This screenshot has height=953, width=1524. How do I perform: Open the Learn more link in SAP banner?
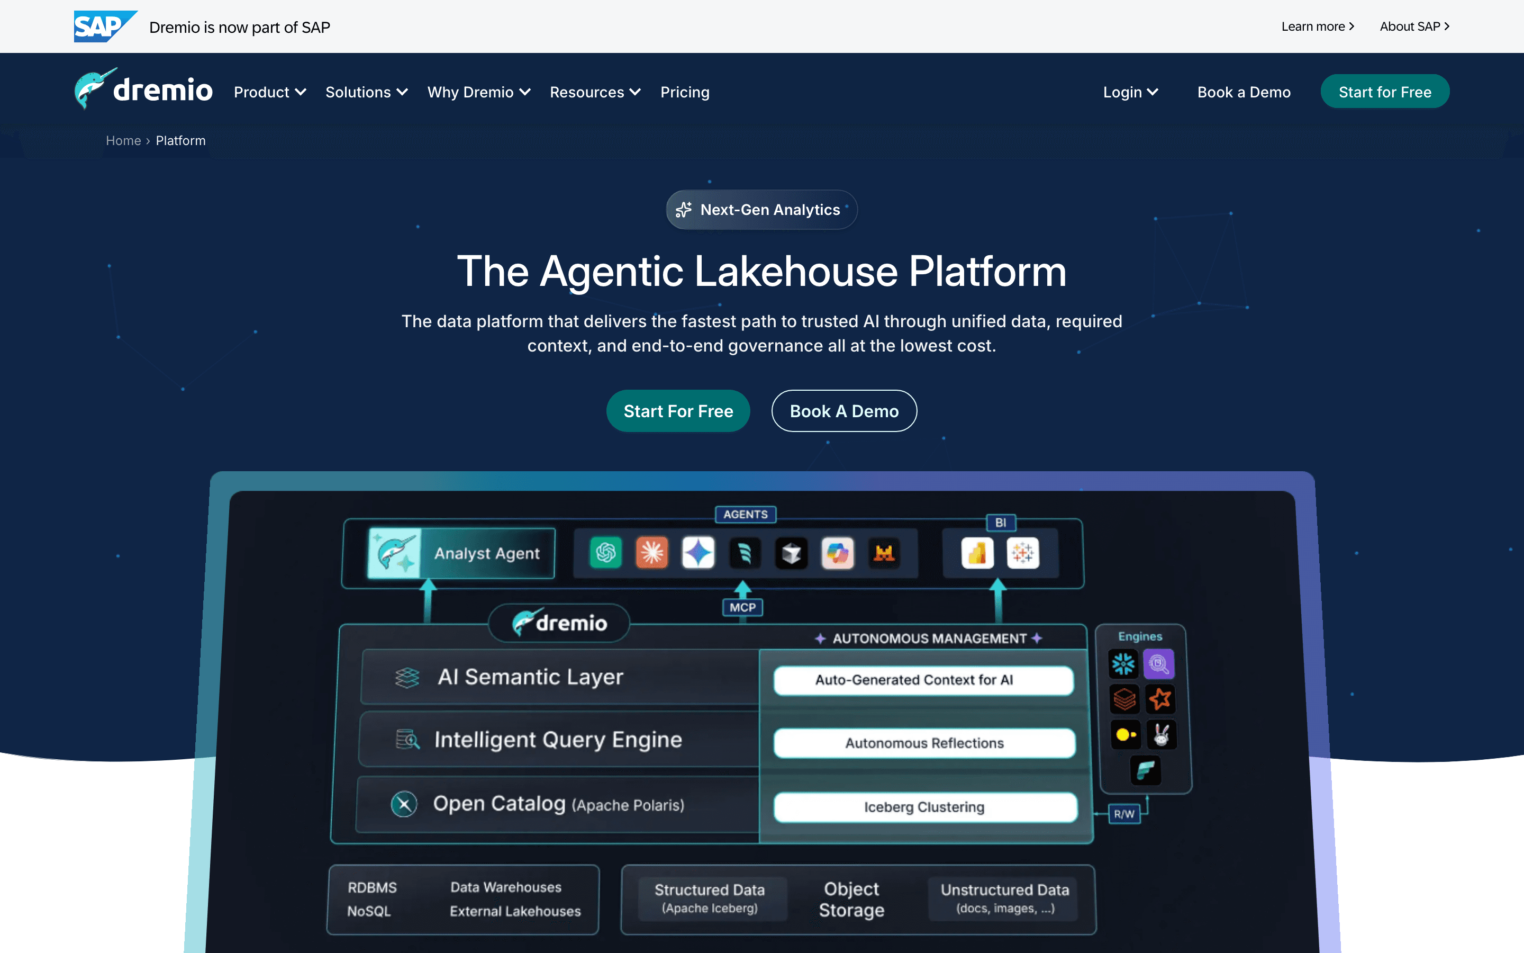click(x=1318, y=26)
